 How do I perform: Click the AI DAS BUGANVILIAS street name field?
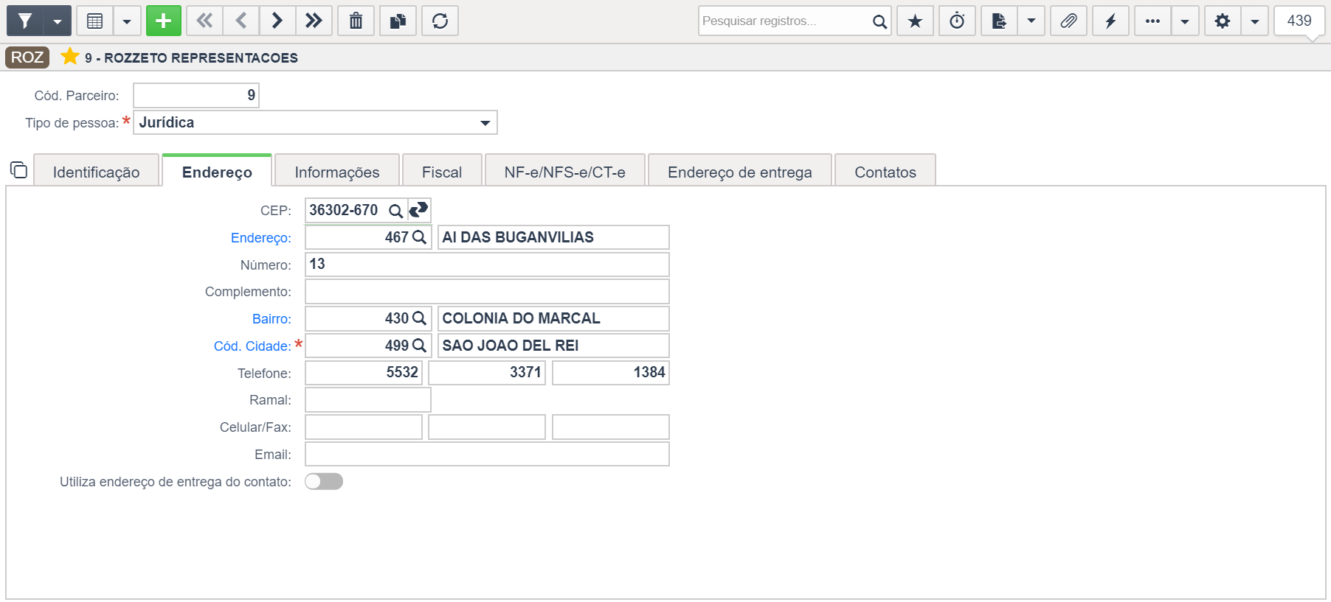[x=553, y=237]
